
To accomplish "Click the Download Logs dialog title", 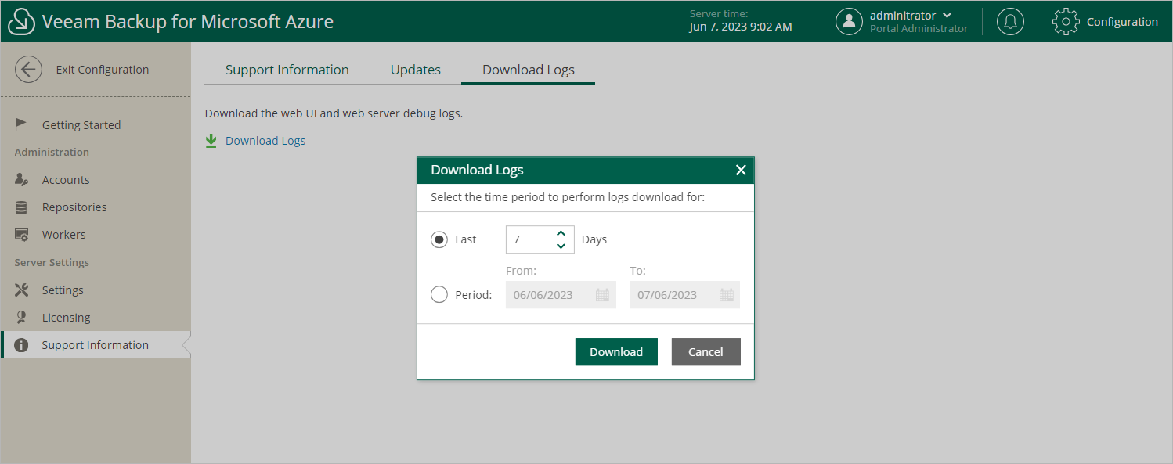I will [x=477, y=171].
